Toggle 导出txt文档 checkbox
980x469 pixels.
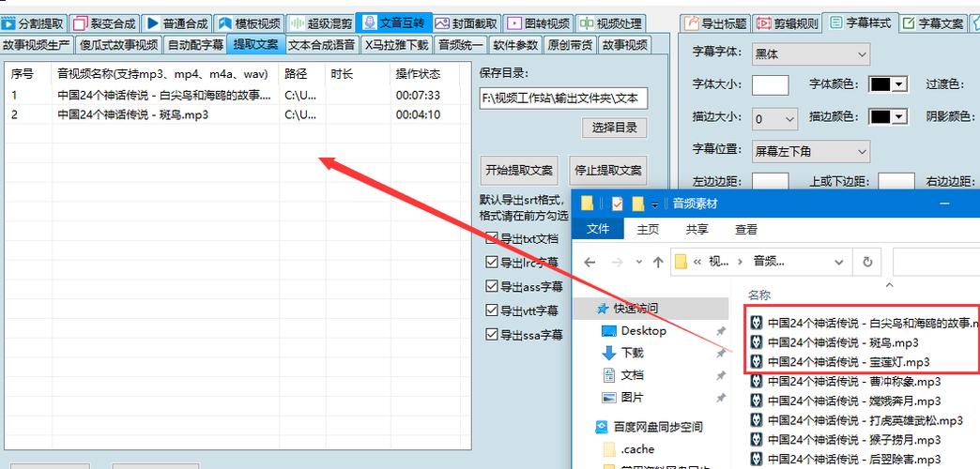click(x=491, y=238)
